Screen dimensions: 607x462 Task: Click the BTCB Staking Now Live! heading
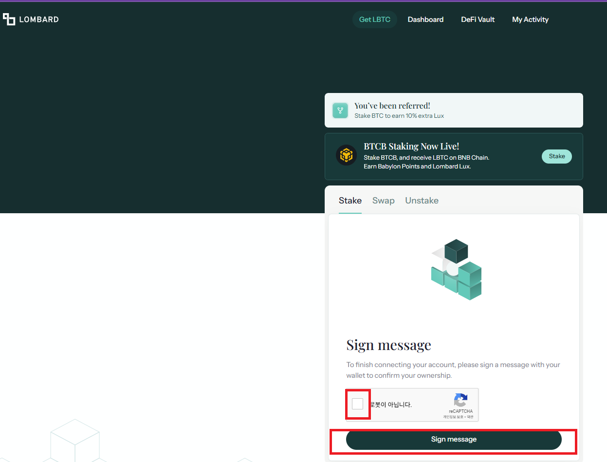click(411, 147)
